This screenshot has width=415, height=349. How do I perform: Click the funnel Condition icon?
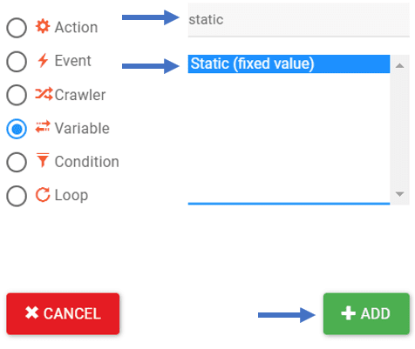(43, 160)
